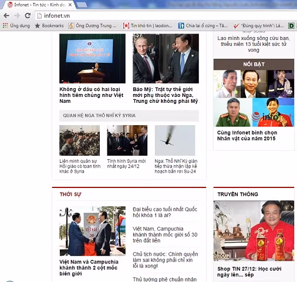Click the browser Back arrow button
This screenshot has width=297, height=282.
coord(6,15)
